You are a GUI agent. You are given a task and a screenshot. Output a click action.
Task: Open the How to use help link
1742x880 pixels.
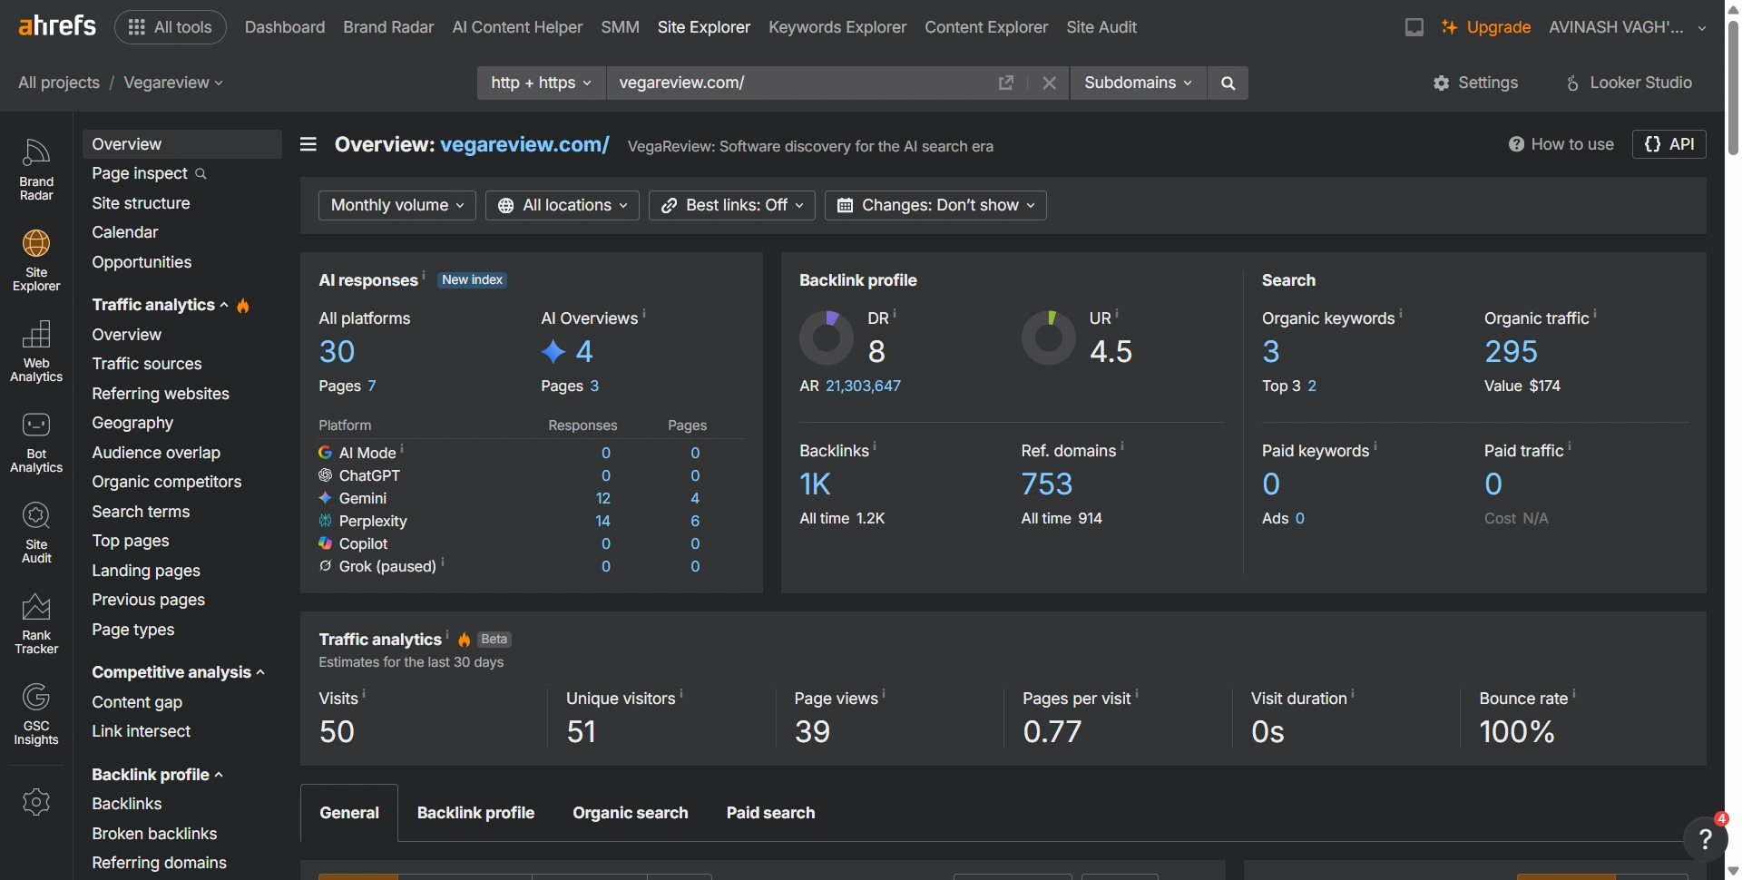pos(1561,144)
